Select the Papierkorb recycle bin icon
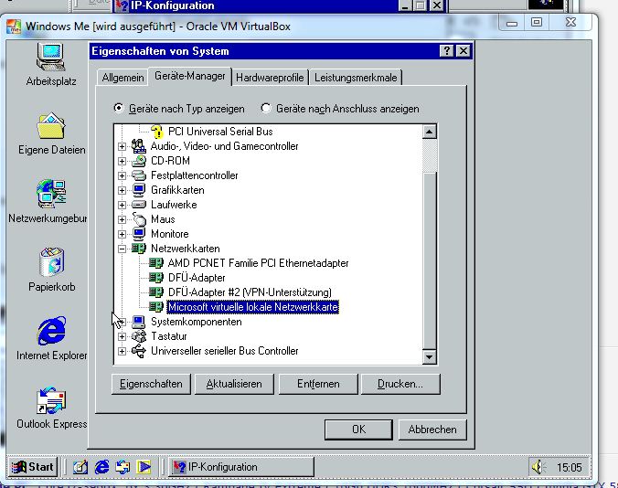The image size is (618, 488). coord(51,262)
